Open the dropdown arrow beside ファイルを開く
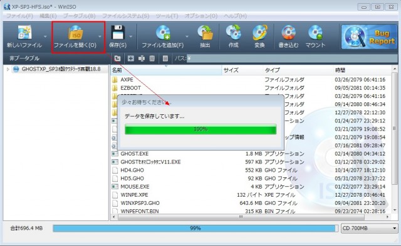The width and height of the screenshot is (401, 246). pyautogui.click(x=100, y=36)
